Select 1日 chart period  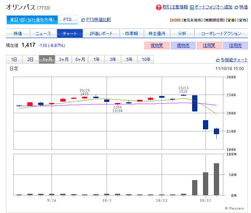point(14,59)
